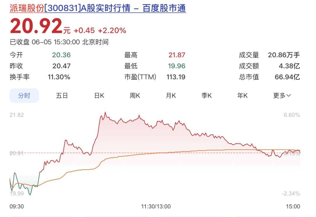Click the 总市值 label
The height and width of the screenshot is (217, 316).
tap(249, 77)
